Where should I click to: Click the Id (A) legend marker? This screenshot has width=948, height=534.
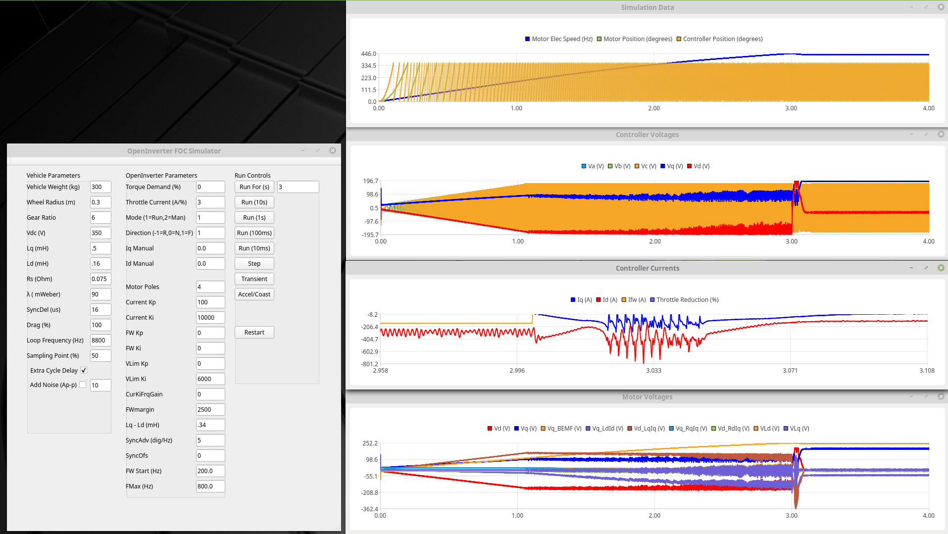tap(599, 300)
